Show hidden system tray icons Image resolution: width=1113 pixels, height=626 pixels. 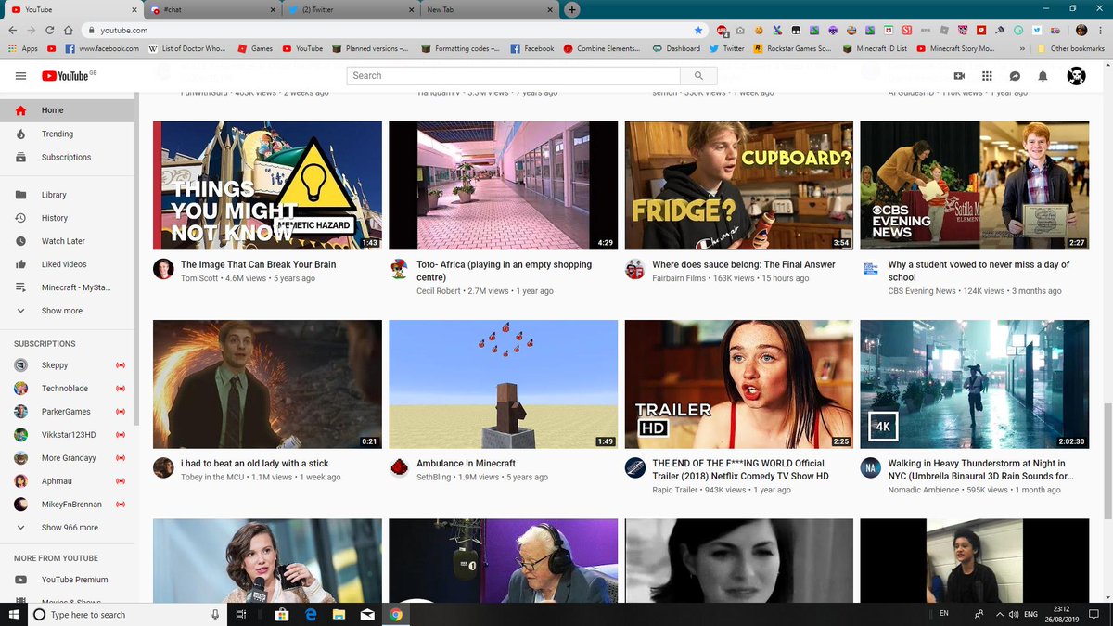click(1000, 614)
